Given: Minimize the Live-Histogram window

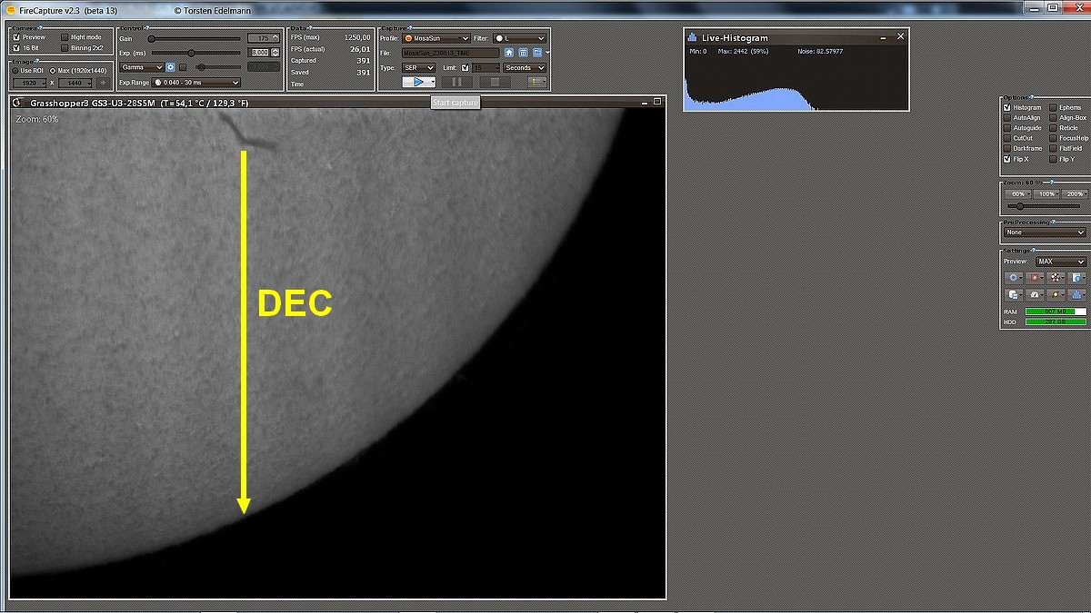Looking at the screenshot, I should click(x=882, y=38).
